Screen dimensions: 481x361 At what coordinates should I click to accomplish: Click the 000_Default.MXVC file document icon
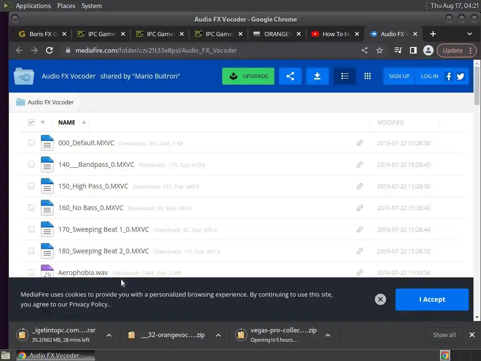point(47,143)
